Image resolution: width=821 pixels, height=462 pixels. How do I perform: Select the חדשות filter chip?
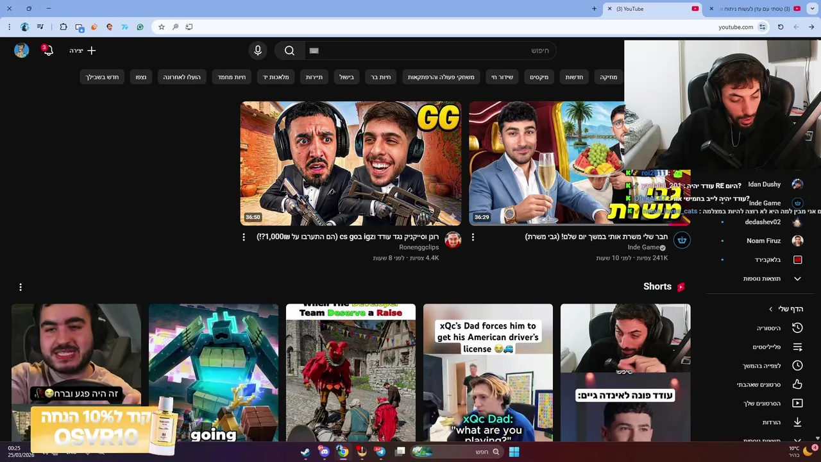coord(574,77)
